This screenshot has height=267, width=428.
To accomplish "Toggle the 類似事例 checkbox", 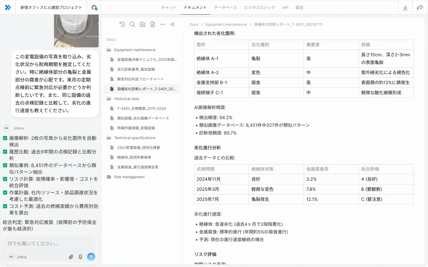I will (5, 165).
